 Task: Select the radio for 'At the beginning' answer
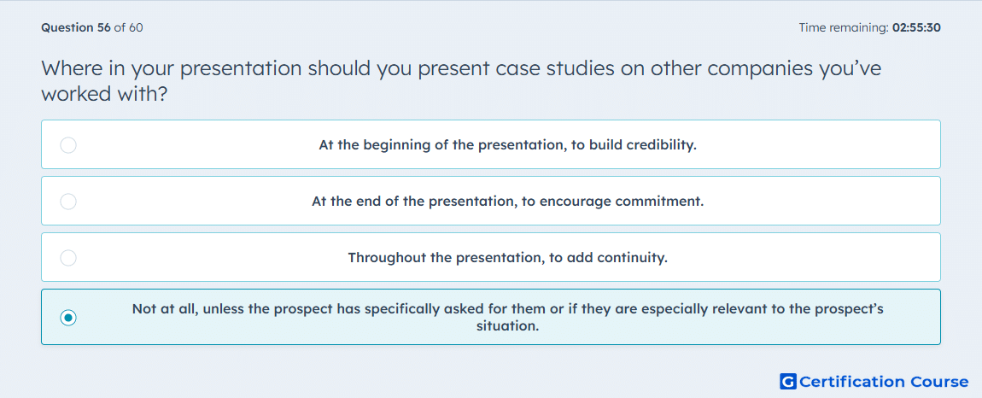click(x=68, y=145)
